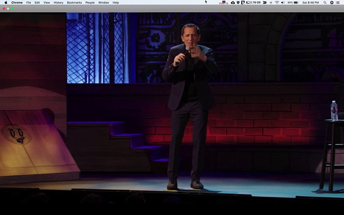Open the Window menu
The width and height of the screenshot is (344, 215).
104,3
